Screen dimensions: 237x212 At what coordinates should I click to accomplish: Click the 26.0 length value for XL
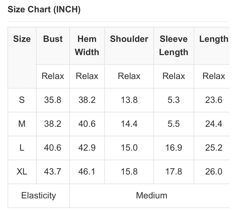point(214,171)
